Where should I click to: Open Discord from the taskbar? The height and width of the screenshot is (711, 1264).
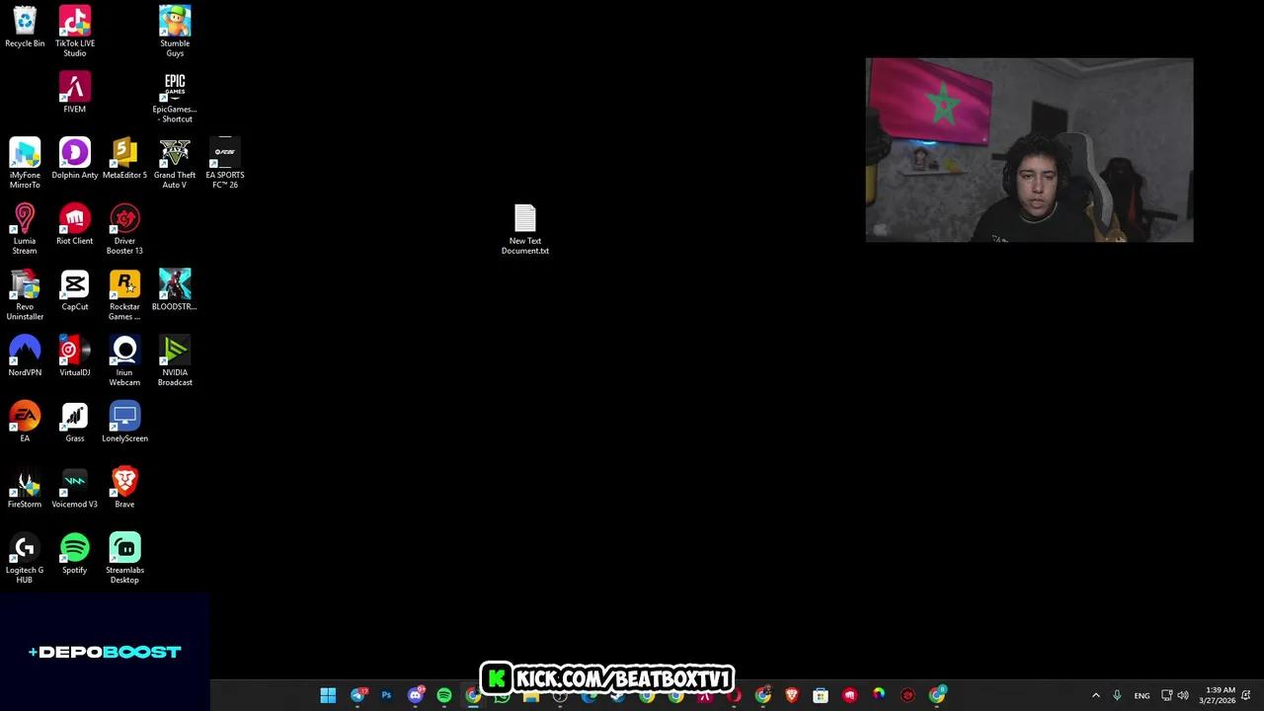[x=415, y=696]
